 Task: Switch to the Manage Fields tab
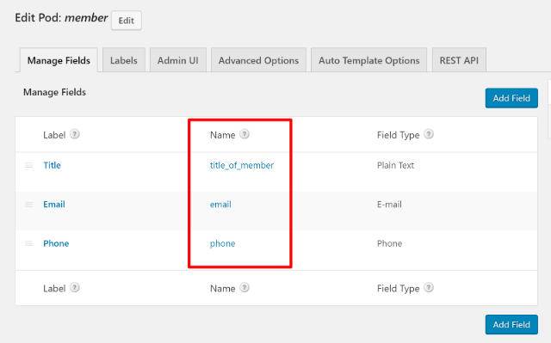(x=59, y=60)
